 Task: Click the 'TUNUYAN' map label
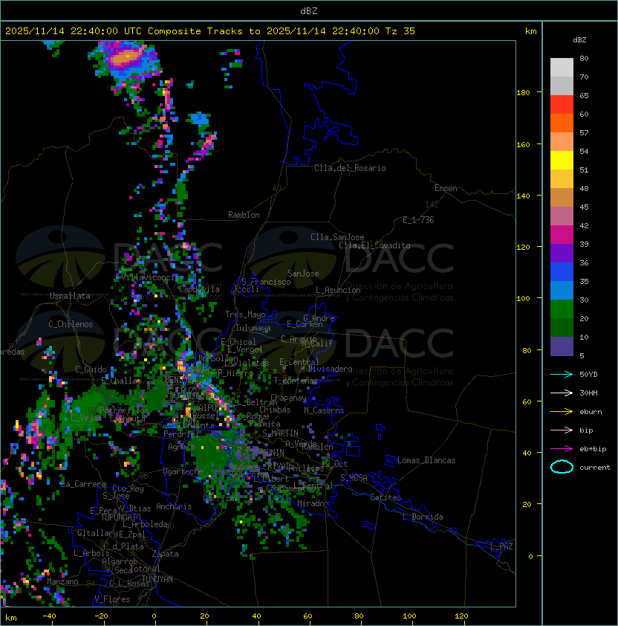(x=157, y=579)
